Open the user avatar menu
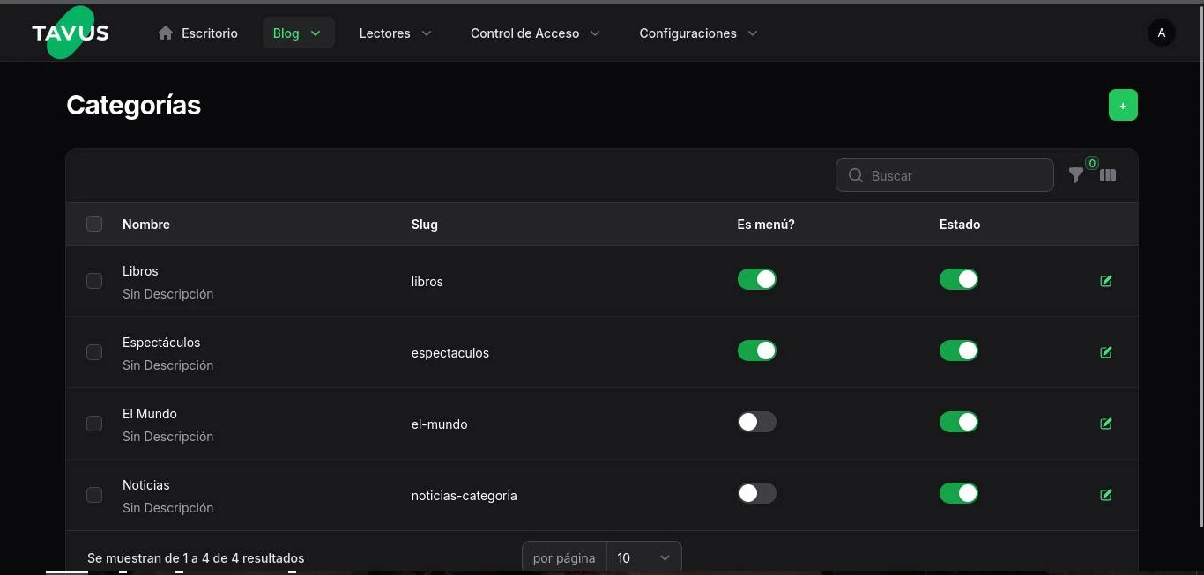 (1161, 33)
